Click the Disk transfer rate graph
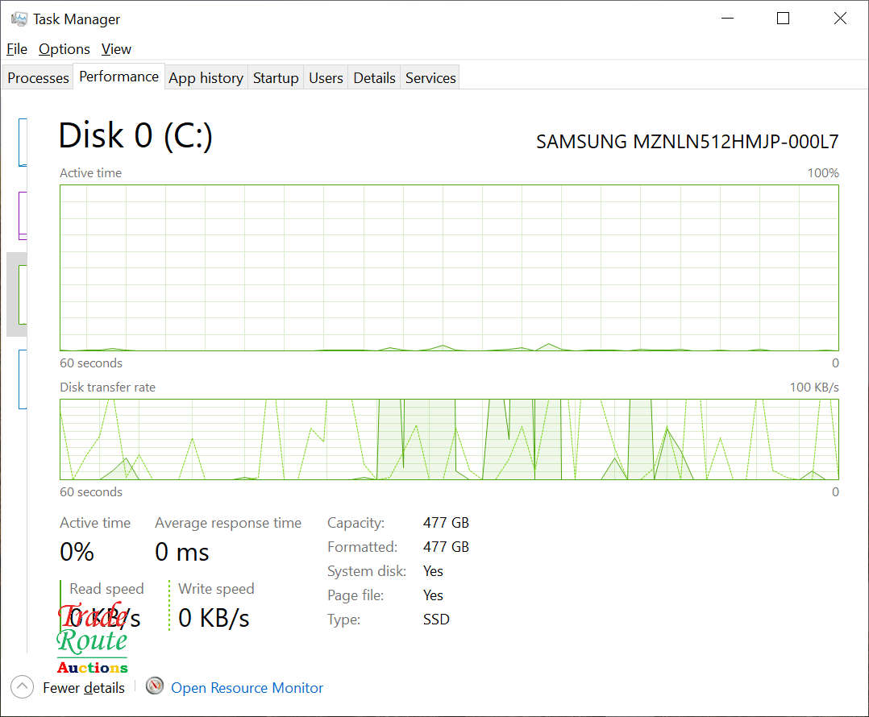The height and width of the screenshot is (717, 869). 449,439
